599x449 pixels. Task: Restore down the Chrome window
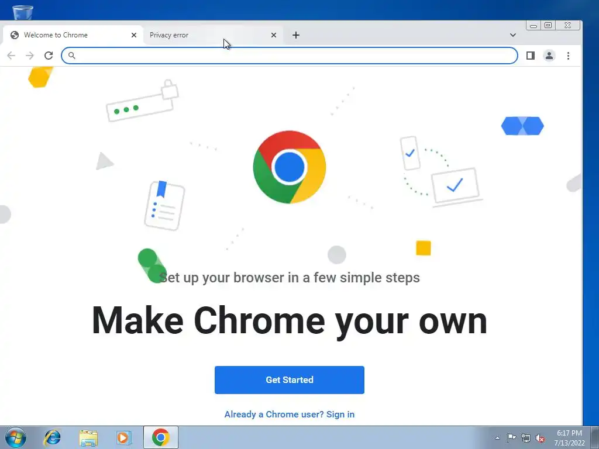[548, 25]
